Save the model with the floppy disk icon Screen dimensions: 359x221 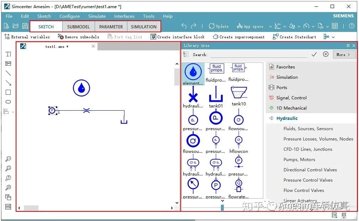25,26
